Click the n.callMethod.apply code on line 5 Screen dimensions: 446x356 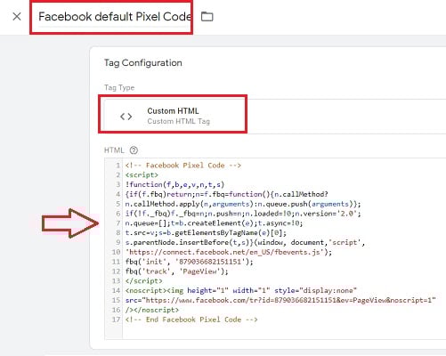click(243, 204)
